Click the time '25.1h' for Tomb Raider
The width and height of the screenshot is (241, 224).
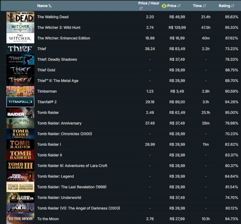tap(206, 113)
